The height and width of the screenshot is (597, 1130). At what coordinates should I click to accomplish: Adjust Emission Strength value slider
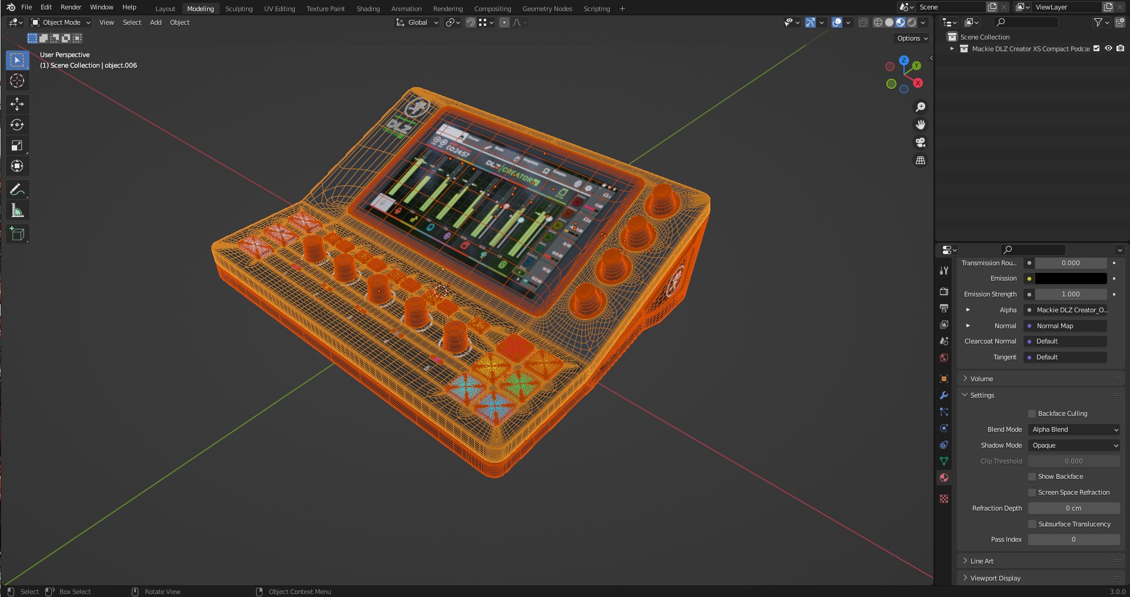[x=1071, y=294]
